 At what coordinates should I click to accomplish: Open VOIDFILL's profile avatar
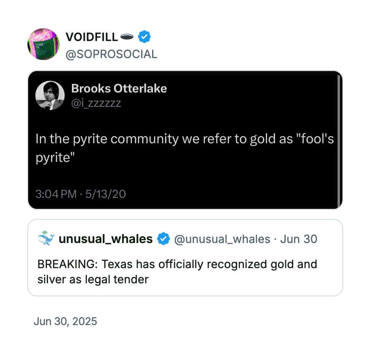click(43, 44)
